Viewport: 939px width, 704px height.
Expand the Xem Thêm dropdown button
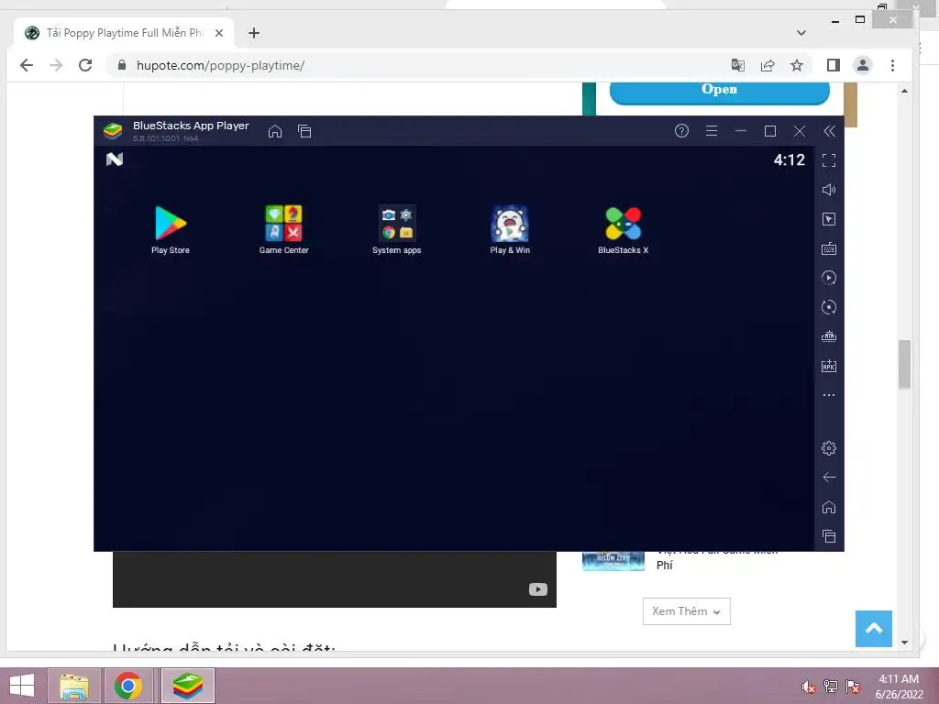coord(686,611)
